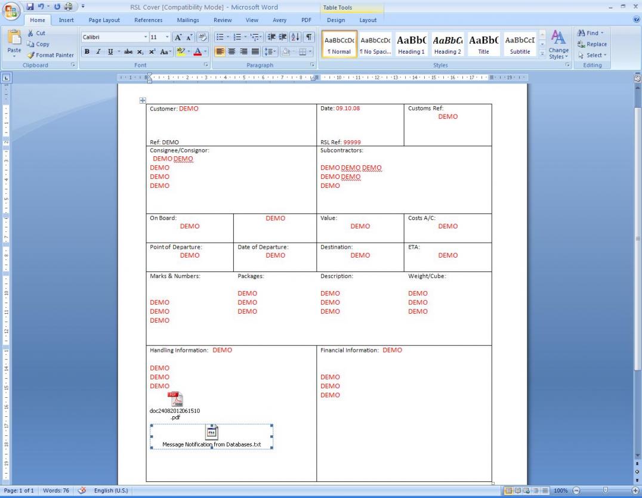Open the font size dropdown
Image resolution: width=642 pixels, height=498 pixels.
click(x=167, y=37)
